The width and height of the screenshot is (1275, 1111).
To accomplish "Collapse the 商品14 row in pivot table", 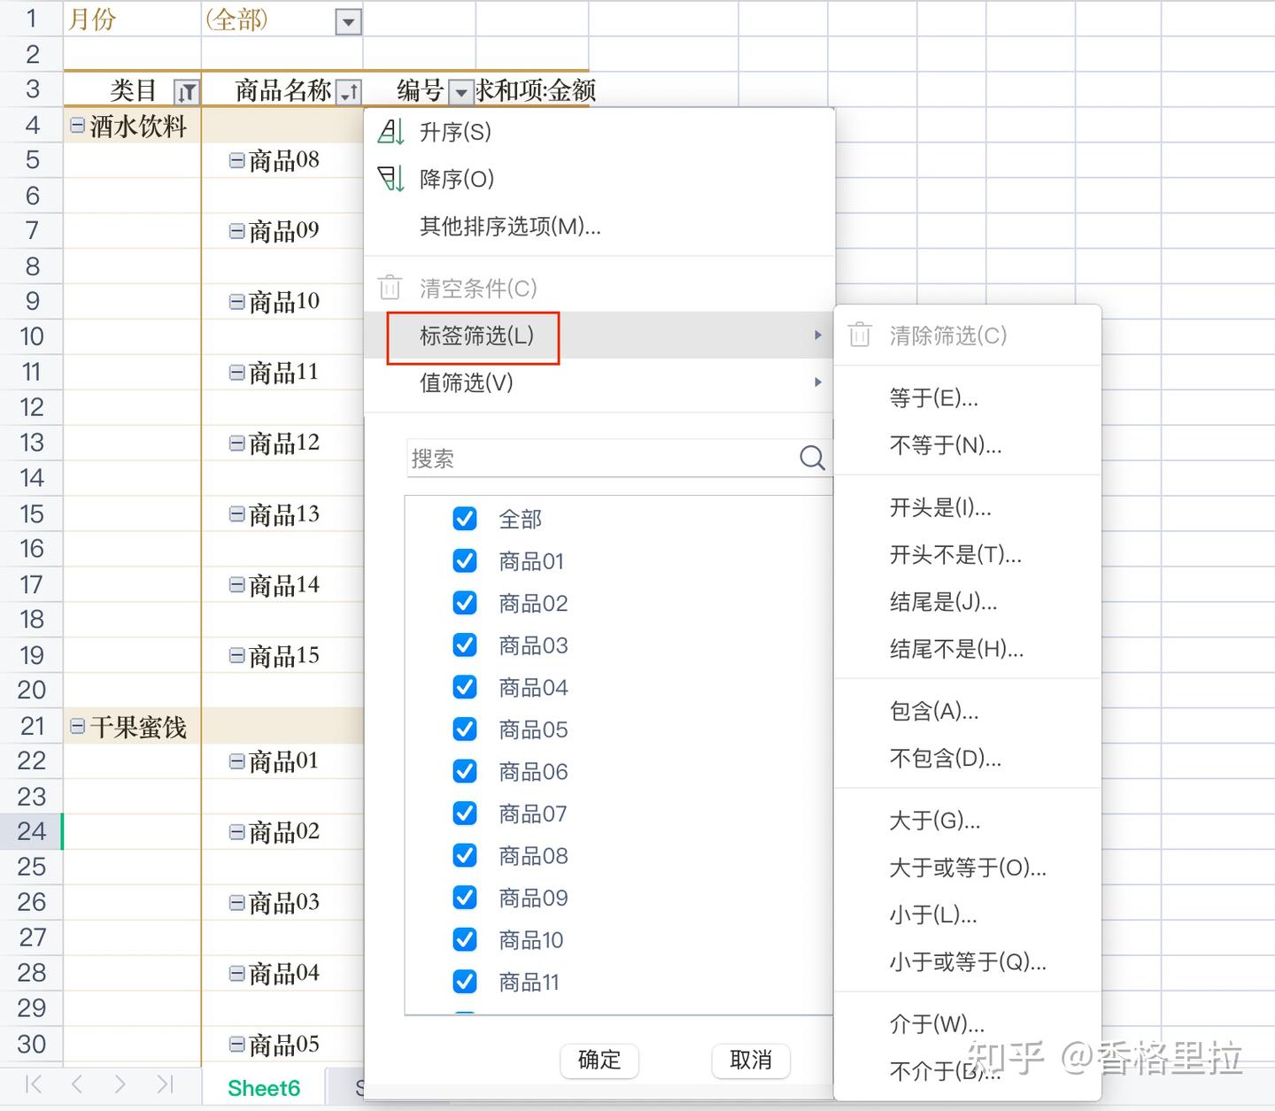I will (236, 585).
